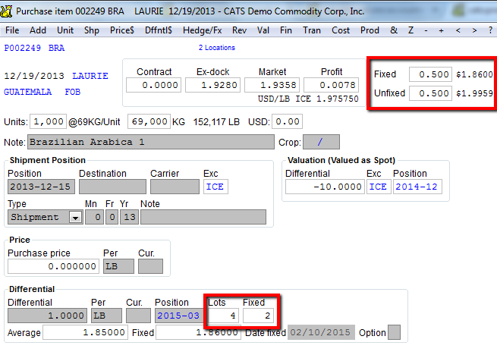
Task: Open the Add menu
Action: [38, 30]
